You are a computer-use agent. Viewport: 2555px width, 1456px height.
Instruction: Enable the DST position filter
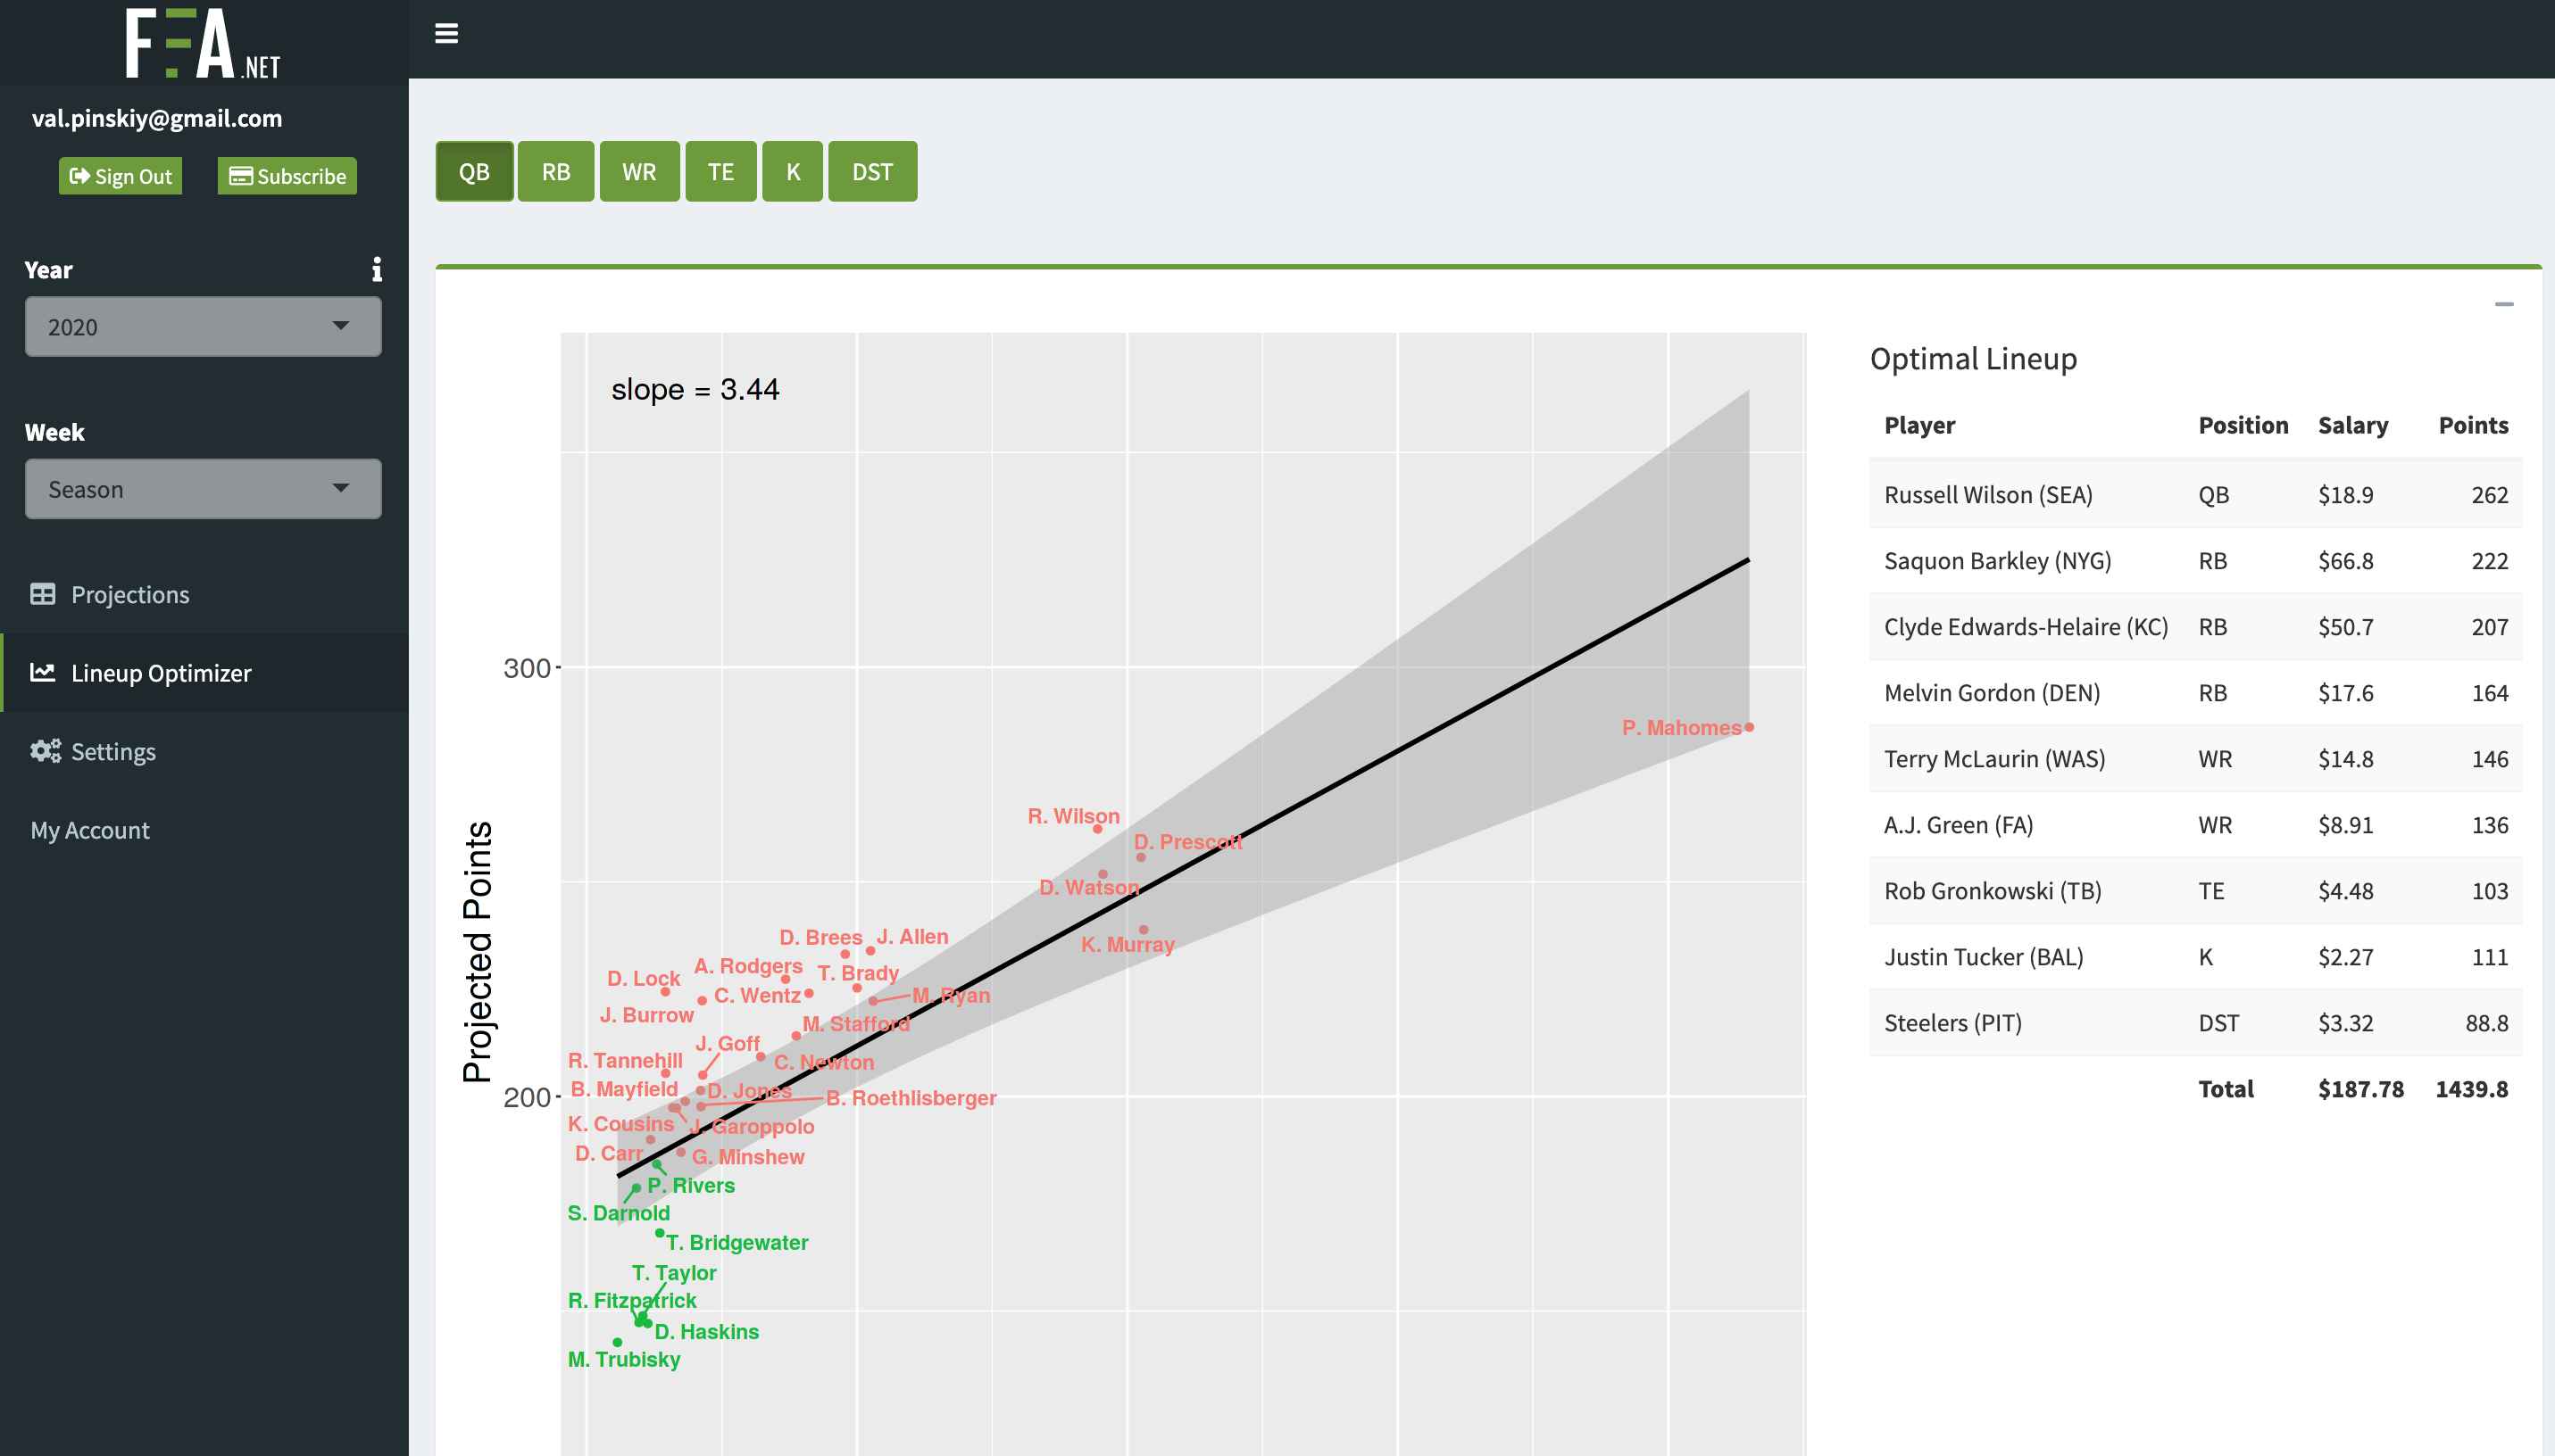(872, 171)
